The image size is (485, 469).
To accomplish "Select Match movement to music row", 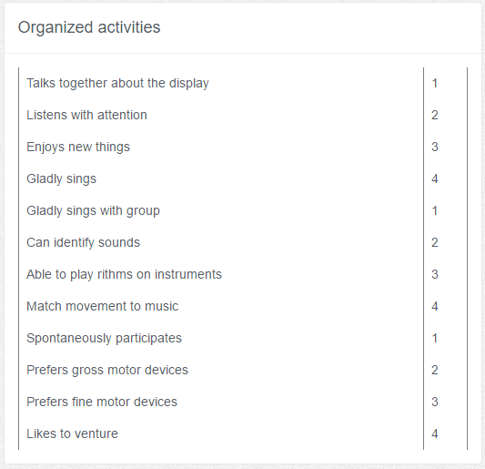I will point(243,307).
